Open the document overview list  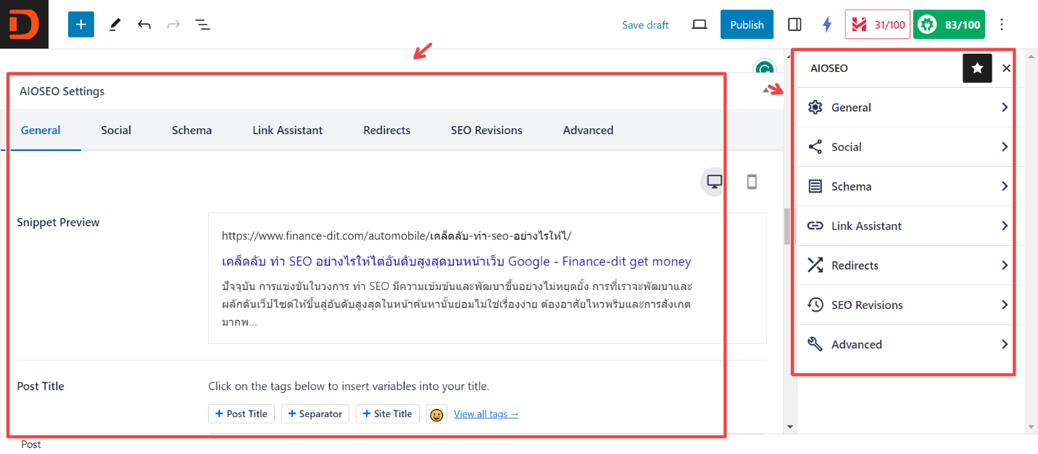pos(203,25)
